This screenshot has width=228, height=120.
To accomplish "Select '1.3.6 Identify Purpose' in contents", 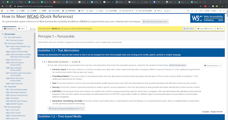I will point(14,104).
